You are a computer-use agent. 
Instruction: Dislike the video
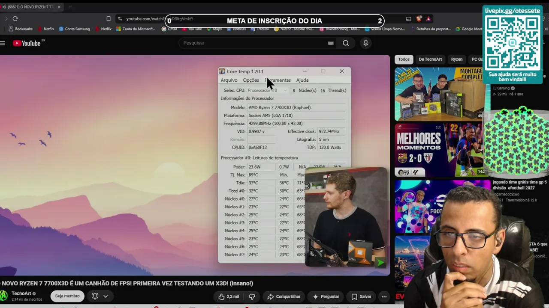252,296
